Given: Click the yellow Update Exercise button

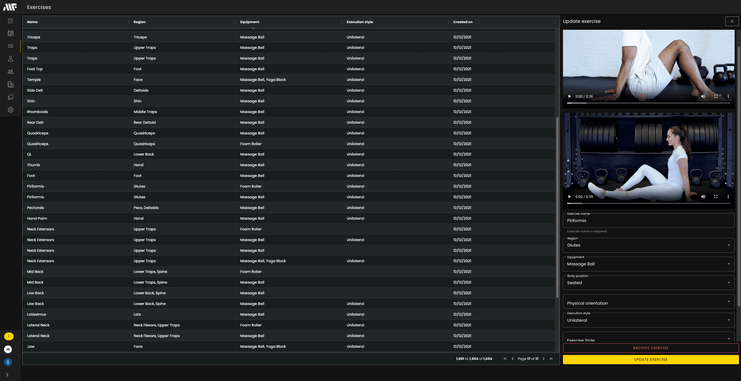Looking at the screenshot, I should click(x=650, y=360).
